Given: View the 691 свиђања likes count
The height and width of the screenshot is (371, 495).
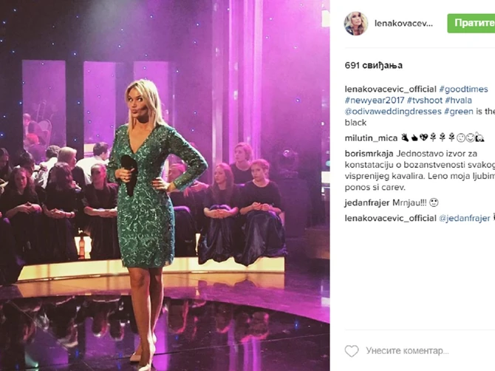Looking at the screenshot, I should click(373, 65).
